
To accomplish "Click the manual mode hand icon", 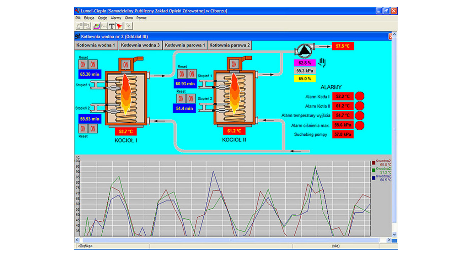I will (x=322, y=63).
